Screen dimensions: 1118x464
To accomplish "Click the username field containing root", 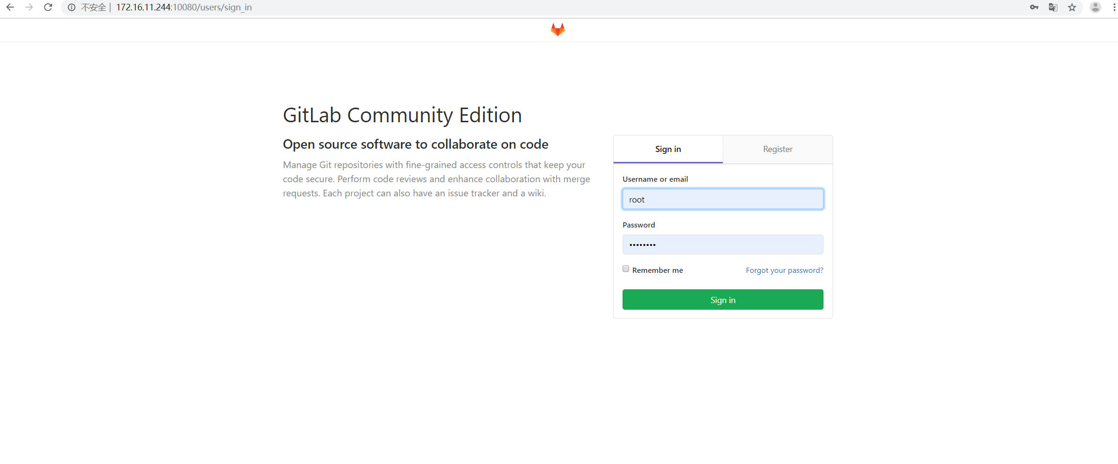I will pos(722,199).
